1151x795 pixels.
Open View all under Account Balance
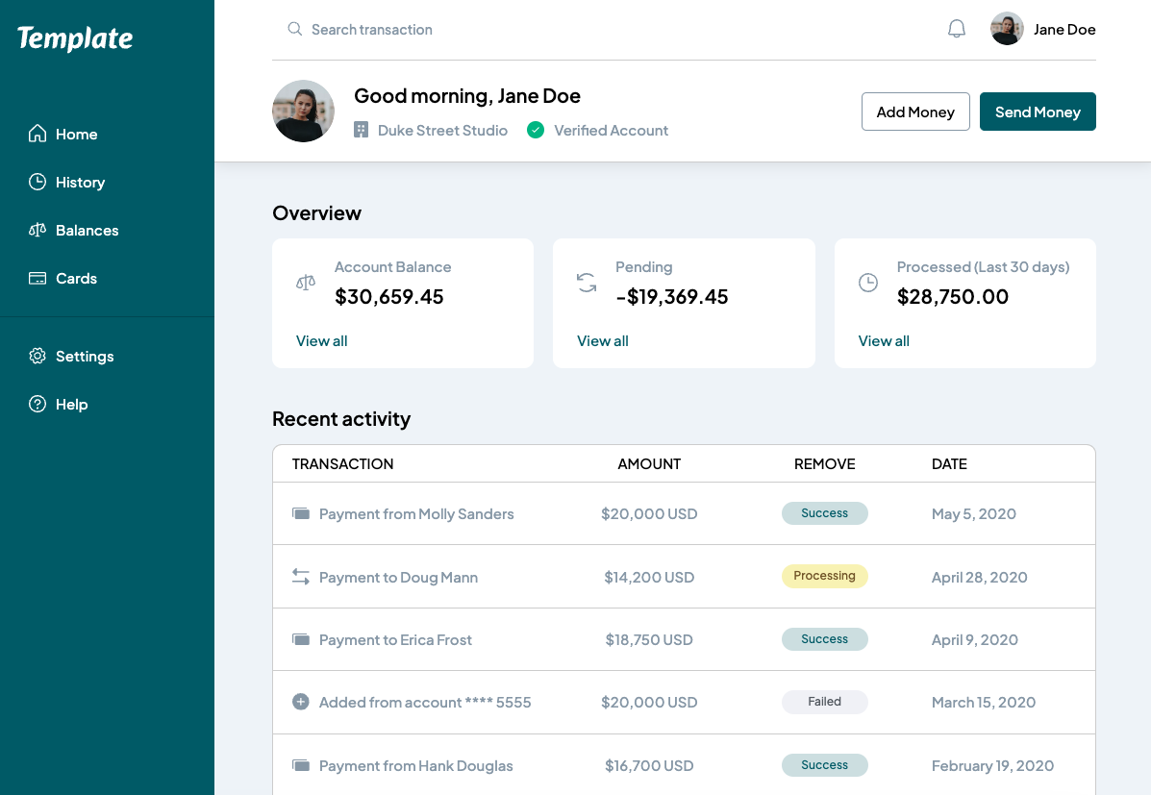coord(321,340)
